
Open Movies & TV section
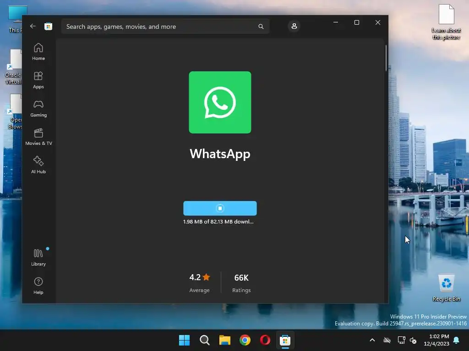pos(38,137)
